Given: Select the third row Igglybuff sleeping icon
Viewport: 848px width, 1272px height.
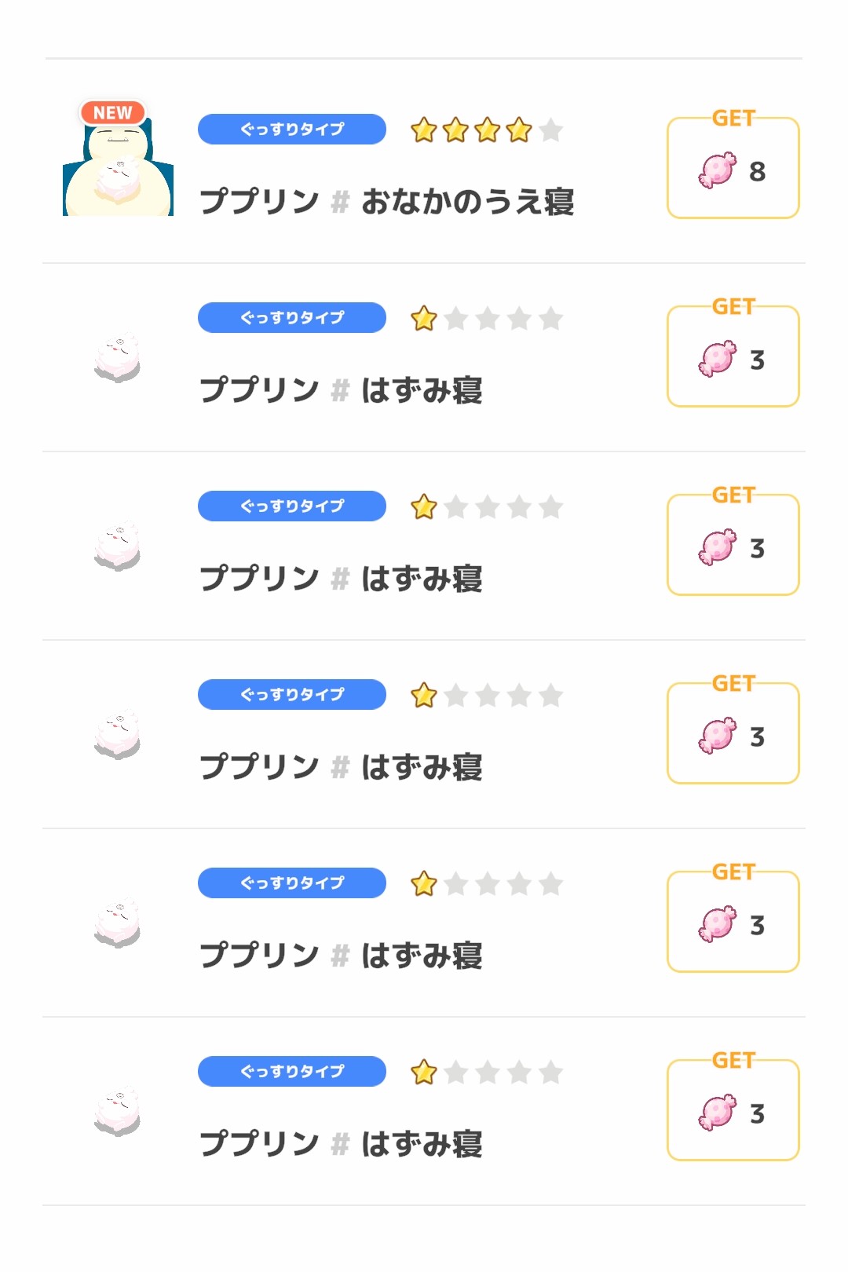Looking at the screenshot, I should tap(118, 546).
